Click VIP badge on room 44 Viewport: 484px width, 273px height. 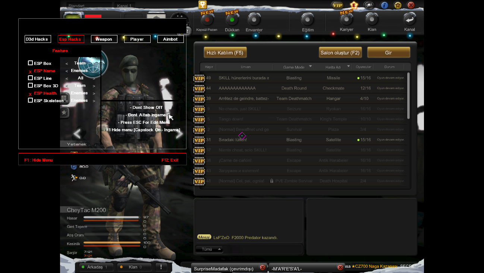[x=199, y=89]
